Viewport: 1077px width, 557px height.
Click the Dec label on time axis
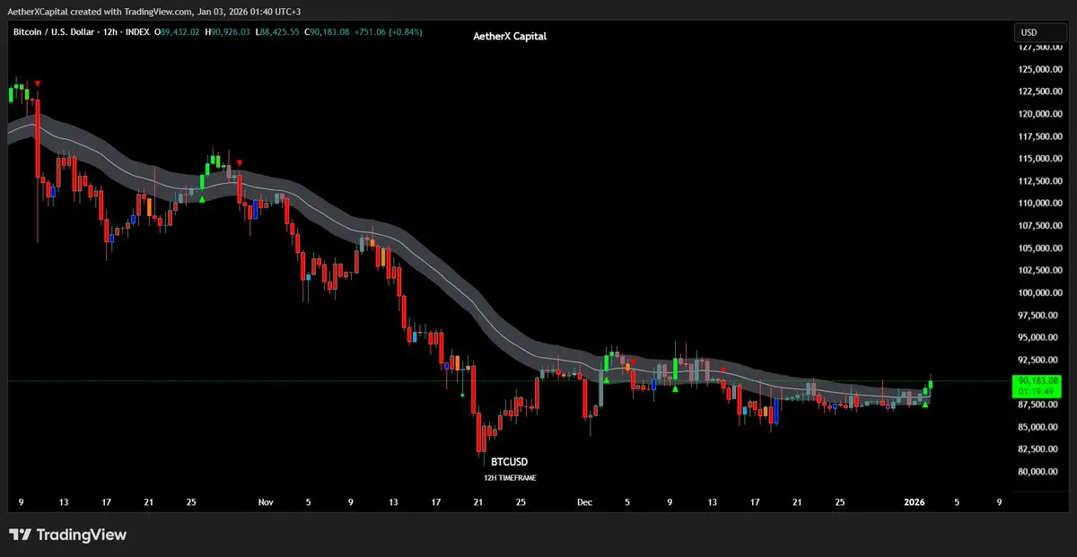585,503
